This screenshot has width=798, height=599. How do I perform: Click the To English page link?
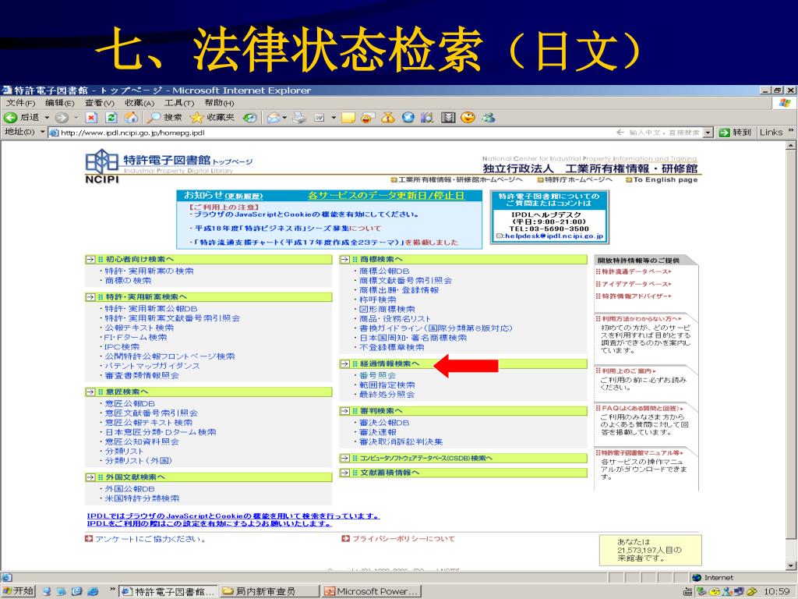click(664, 179)
